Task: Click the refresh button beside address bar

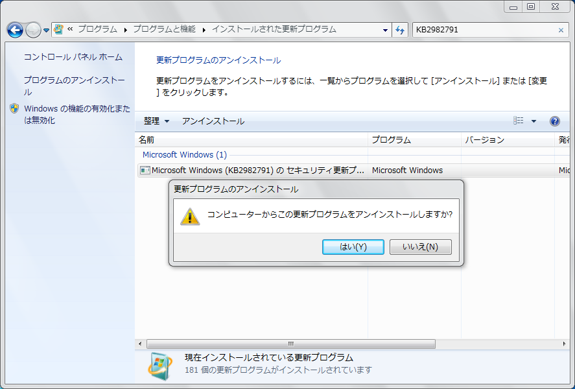Action: pyautogui.click(x=400, y=30)
